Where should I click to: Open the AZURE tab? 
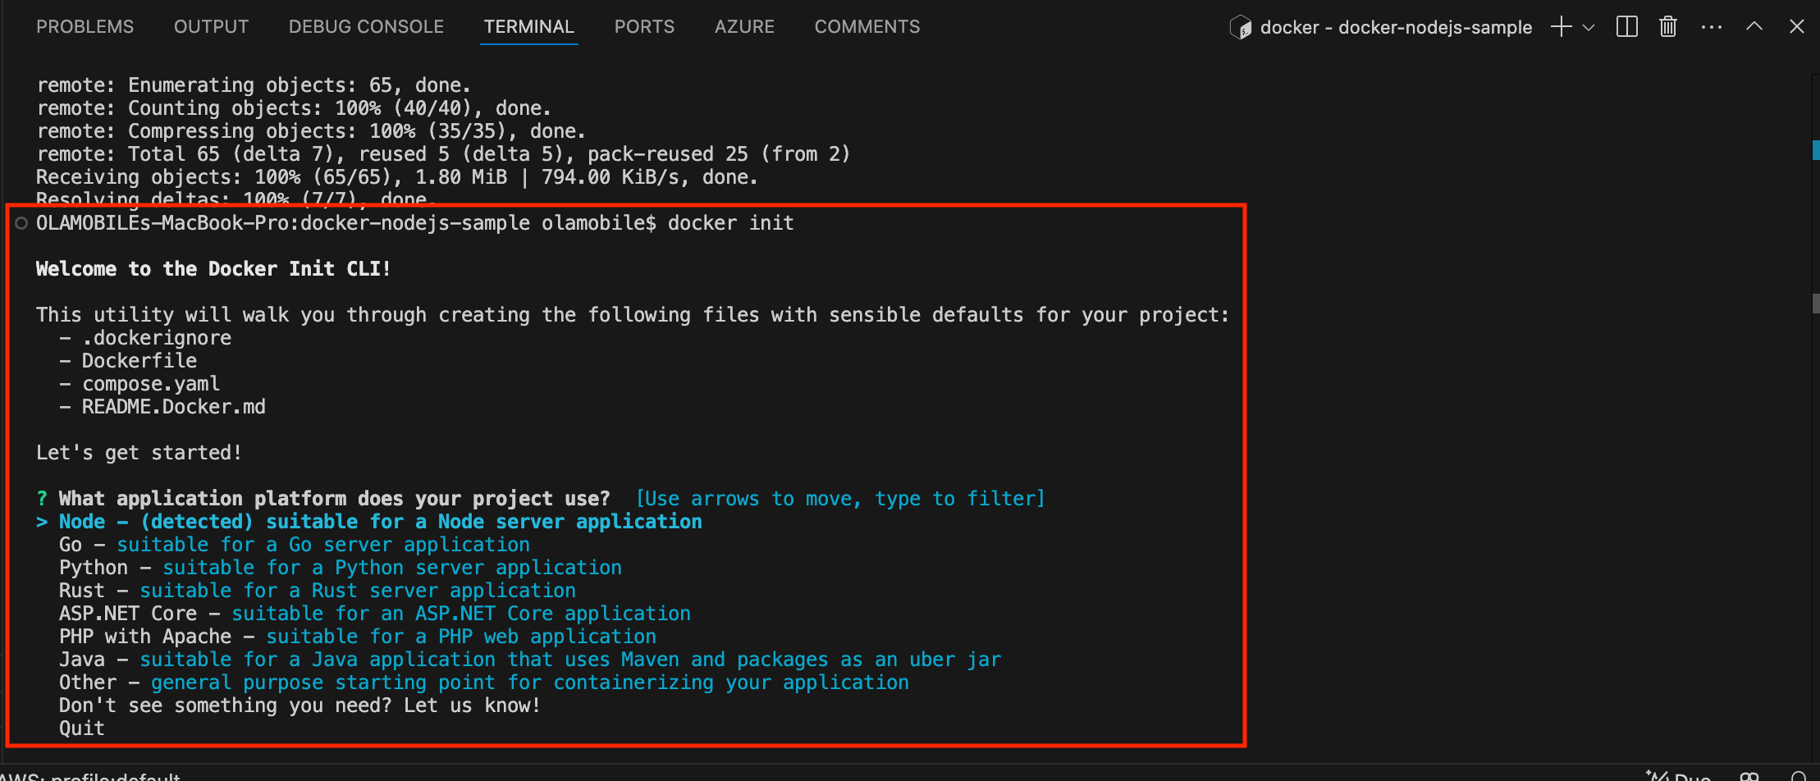pos(744,27)
